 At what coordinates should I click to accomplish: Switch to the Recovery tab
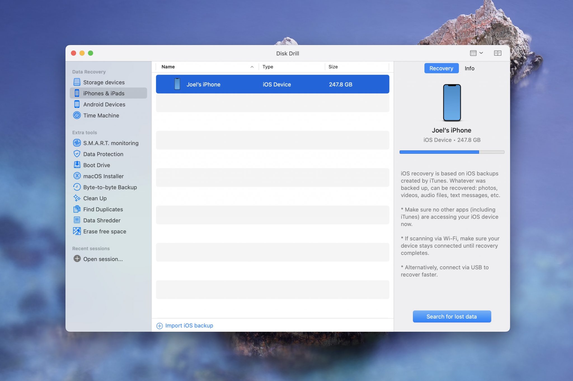click(442, 68)
